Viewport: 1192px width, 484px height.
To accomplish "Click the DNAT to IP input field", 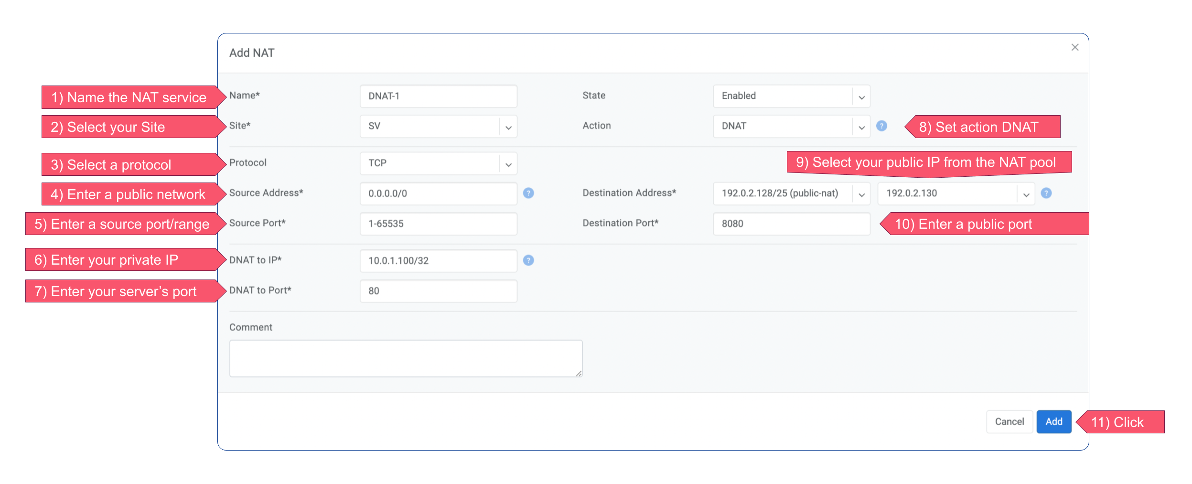I will pos(438,261).
